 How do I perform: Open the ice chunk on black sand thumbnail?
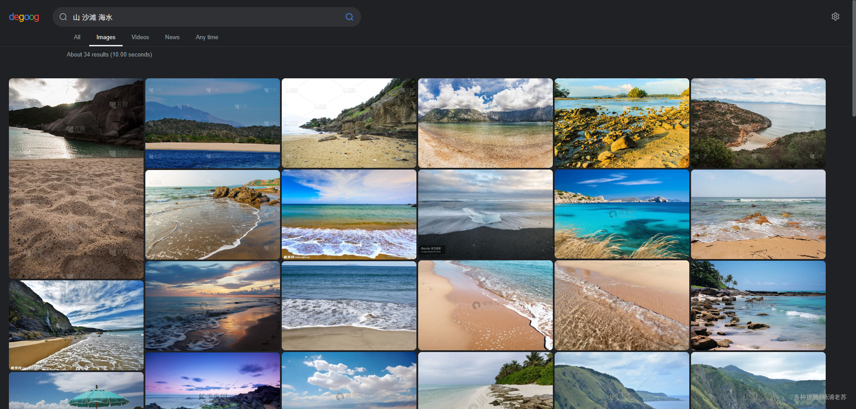coord(486,214)
